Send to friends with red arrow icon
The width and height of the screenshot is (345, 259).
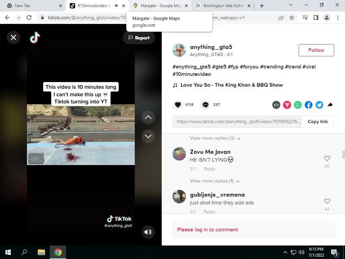[x=287, y=105]
